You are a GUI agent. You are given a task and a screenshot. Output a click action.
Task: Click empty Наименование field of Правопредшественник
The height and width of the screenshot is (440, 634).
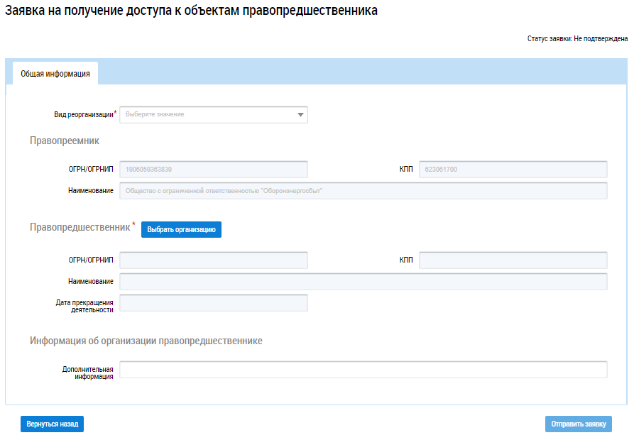coord(363,282)
